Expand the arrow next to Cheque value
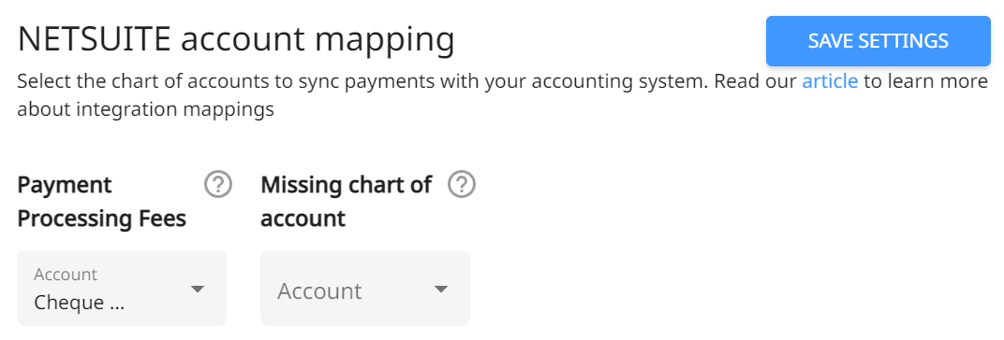1004x340 pixels. pyautogui.click(x=198, y=289)
